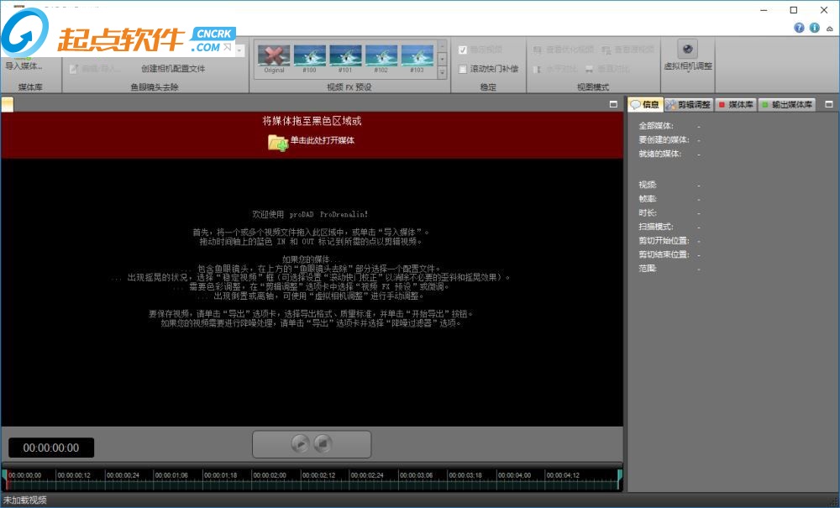Open the camera profile dropdown arrow

[x=239, y=51]
